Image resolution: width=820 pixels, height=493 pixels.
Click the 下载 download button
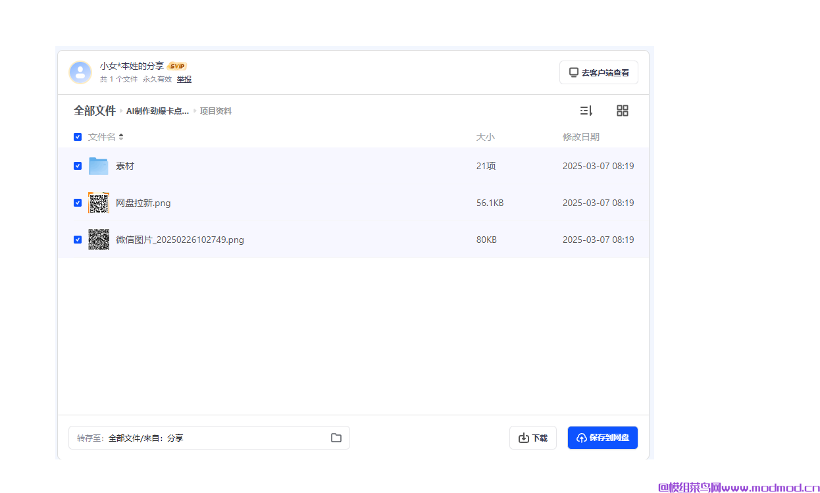pos(533,438)
